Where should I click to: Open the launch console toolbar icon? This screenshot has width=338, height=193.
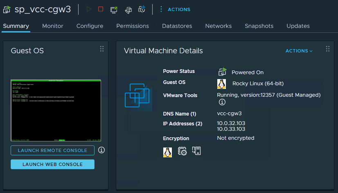tap(114, 10)
